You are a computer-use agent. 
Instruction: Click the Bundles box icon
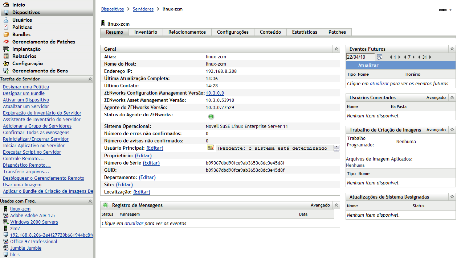(6, 34)
